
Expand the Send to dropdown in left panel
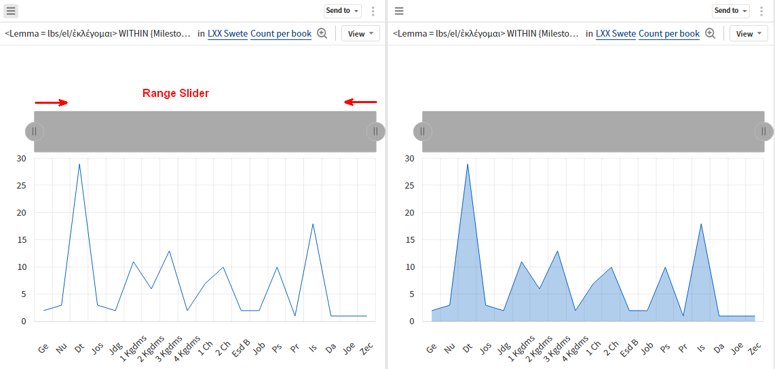(x=343, y=10)
